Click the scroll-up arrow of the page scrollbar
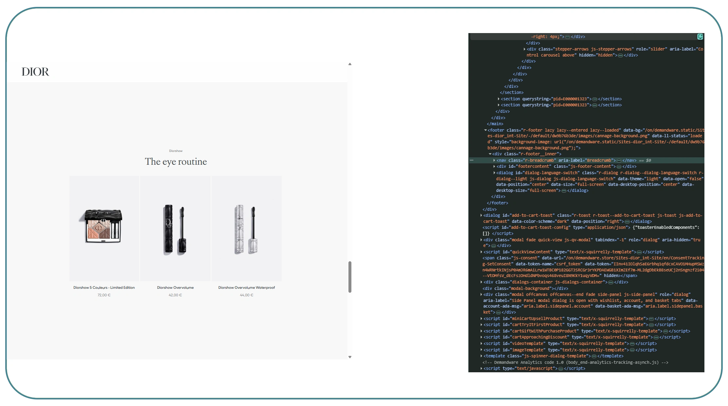Screen dimensions: 728x406 [x=350, y=64]
